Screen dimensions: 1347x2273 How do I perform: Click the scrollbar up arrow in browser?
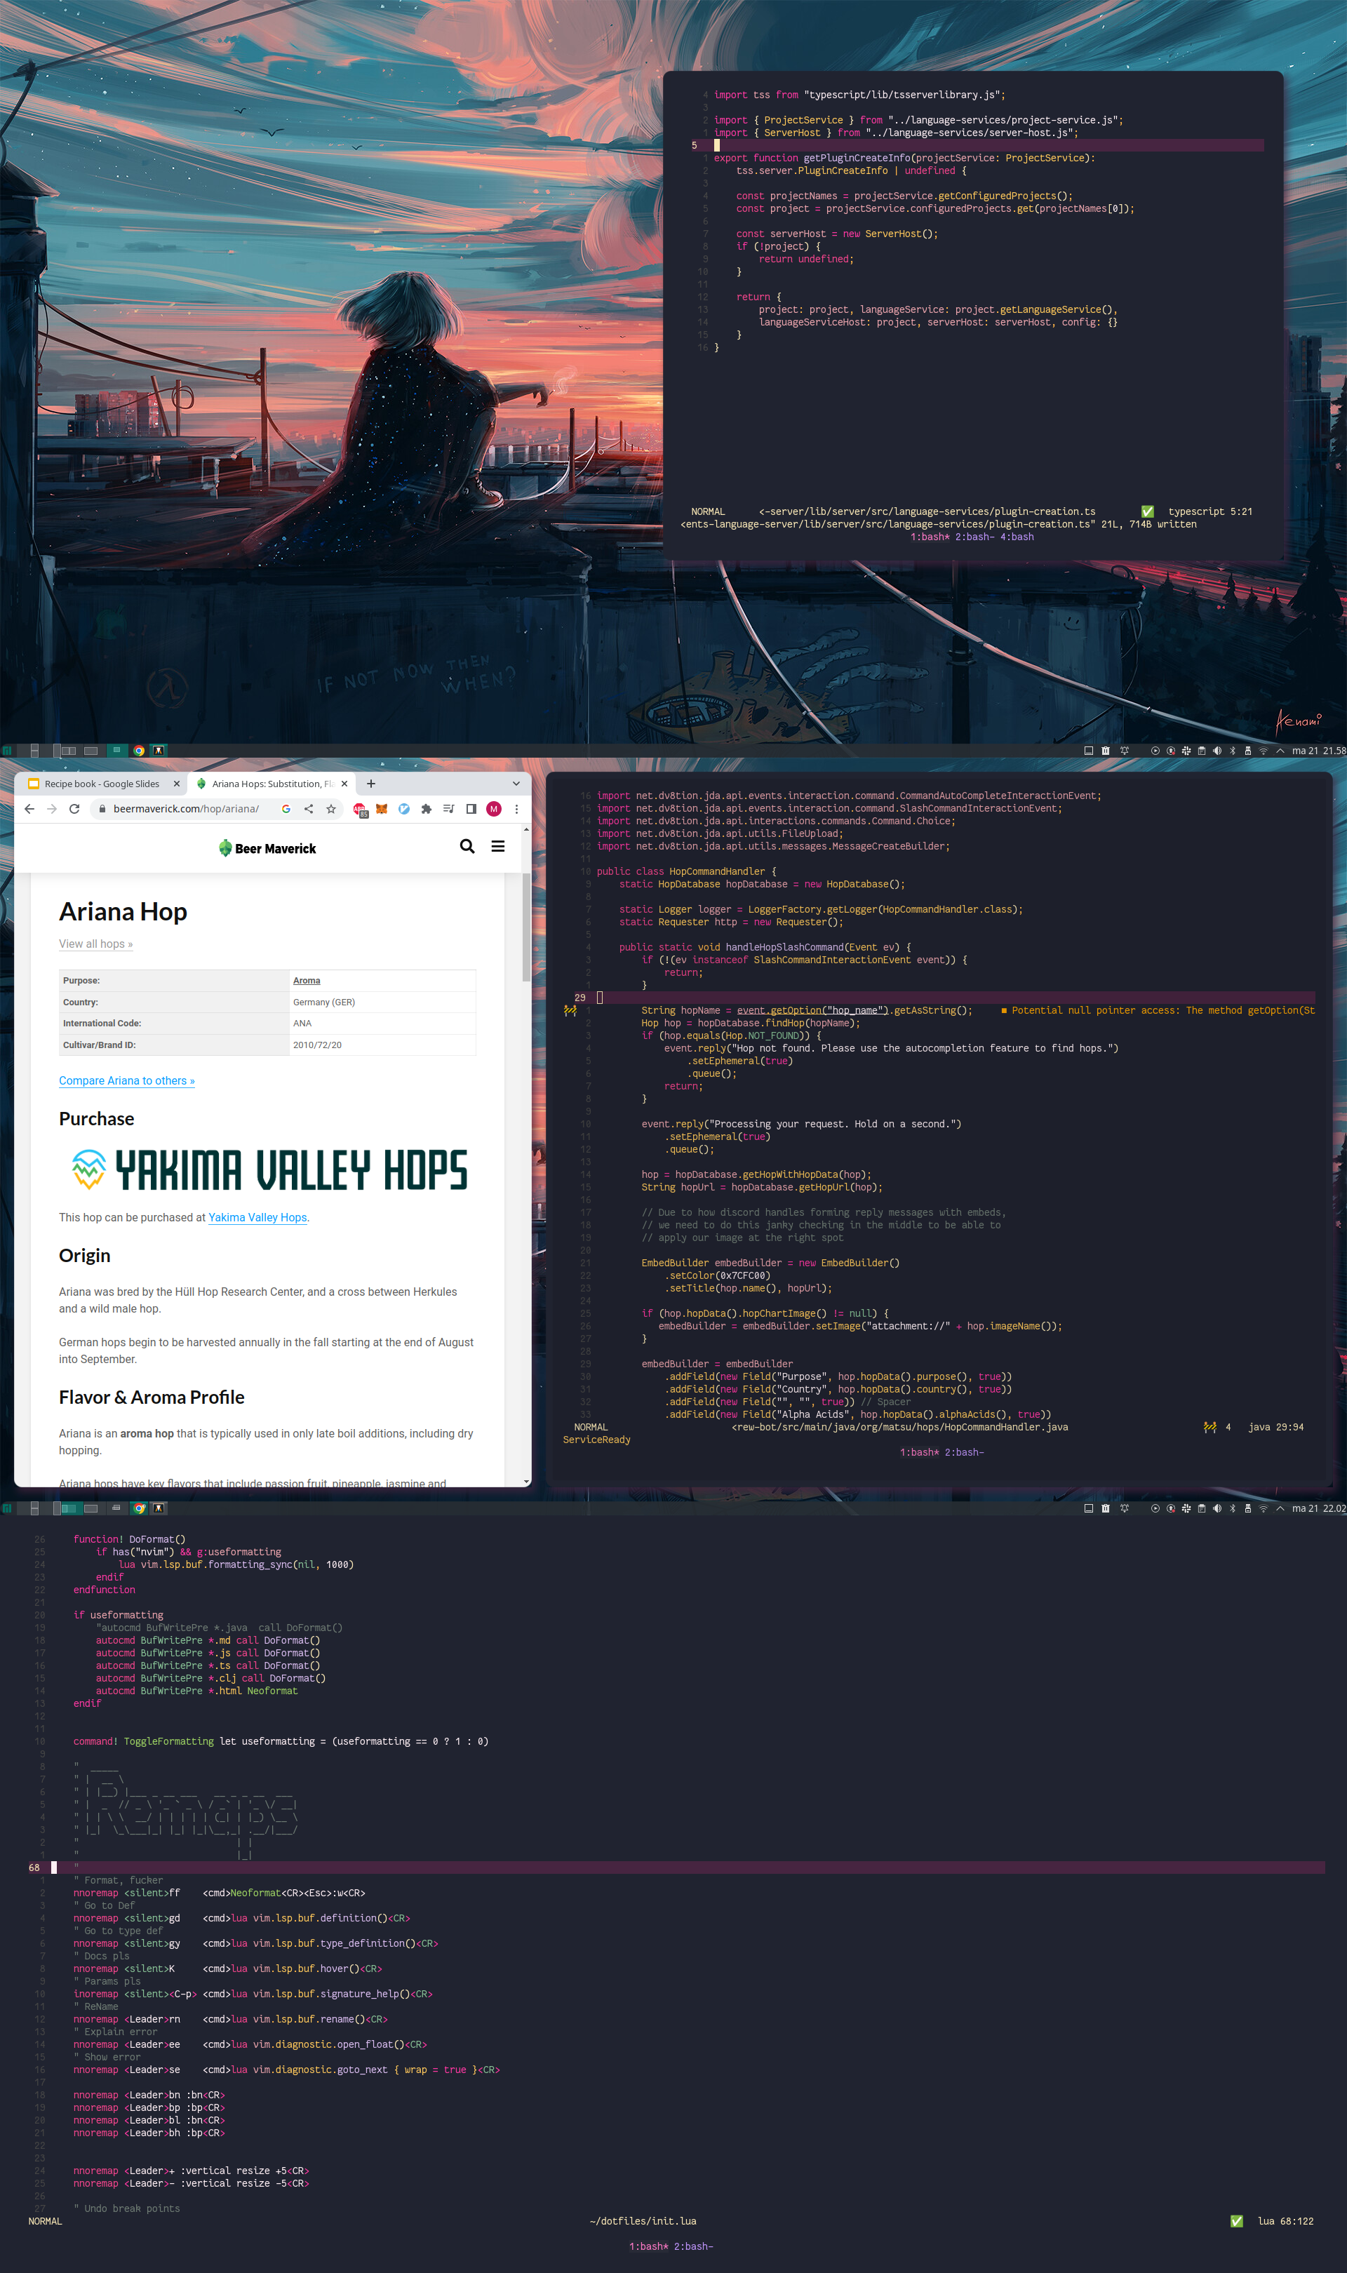[x=526, y=829]
